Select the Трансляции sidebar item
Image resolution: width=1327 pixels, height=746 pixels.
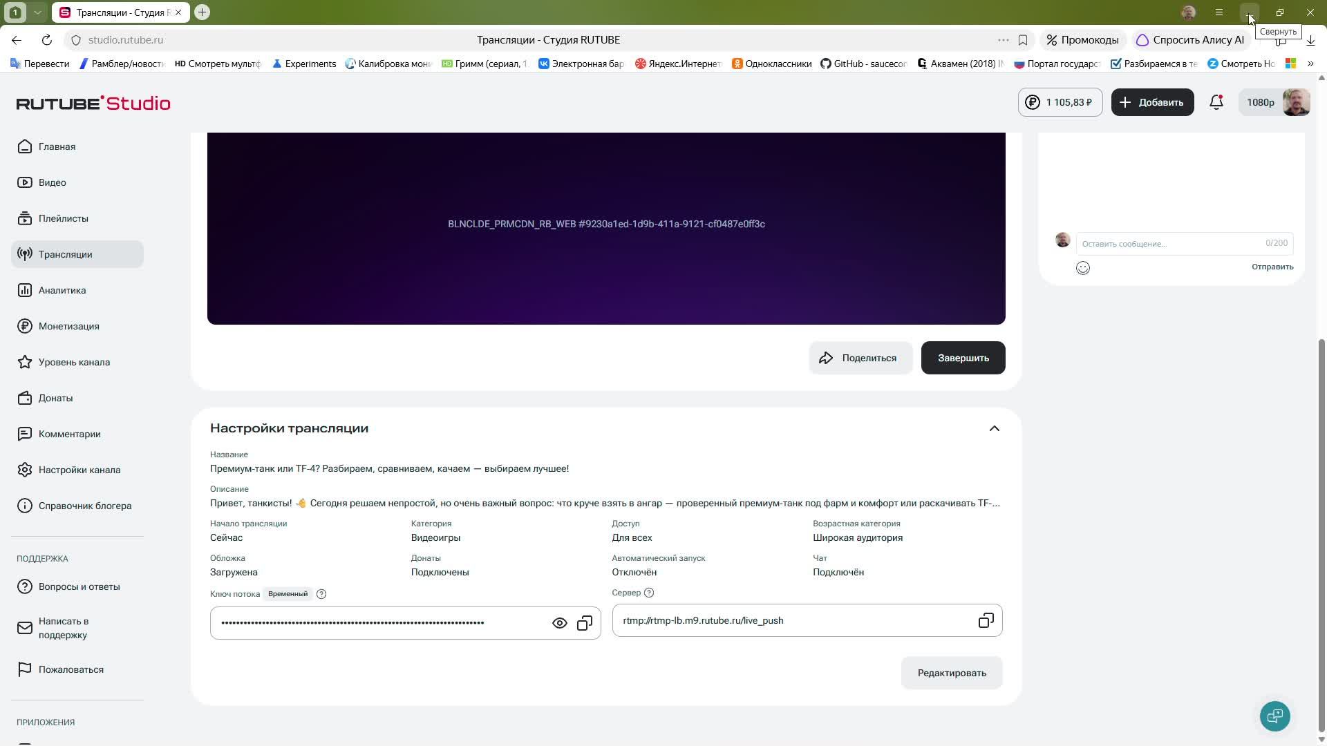pos(77,254)
